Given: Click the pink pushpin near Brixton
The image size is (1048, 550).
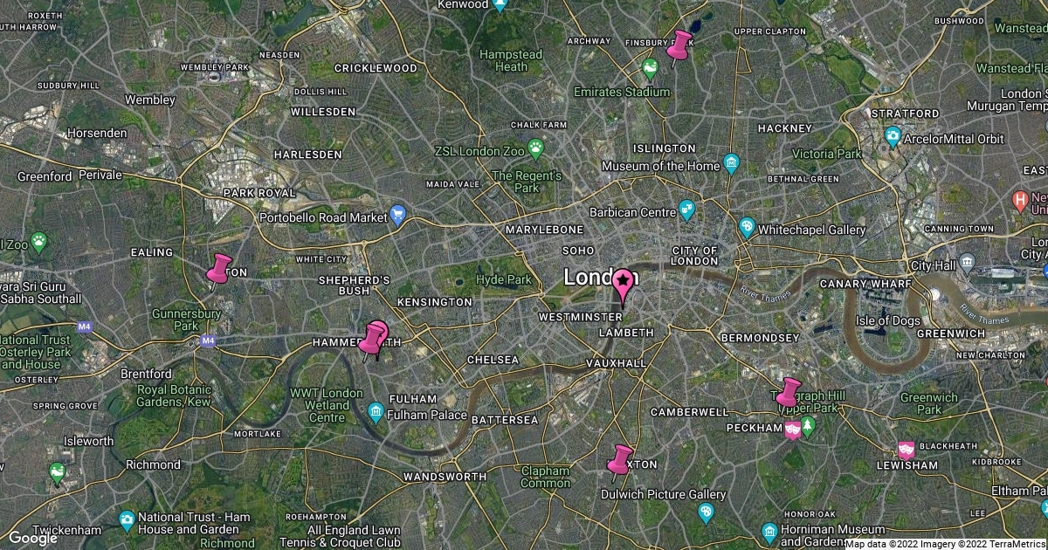Looking at the screenshot, I should 620,460.
